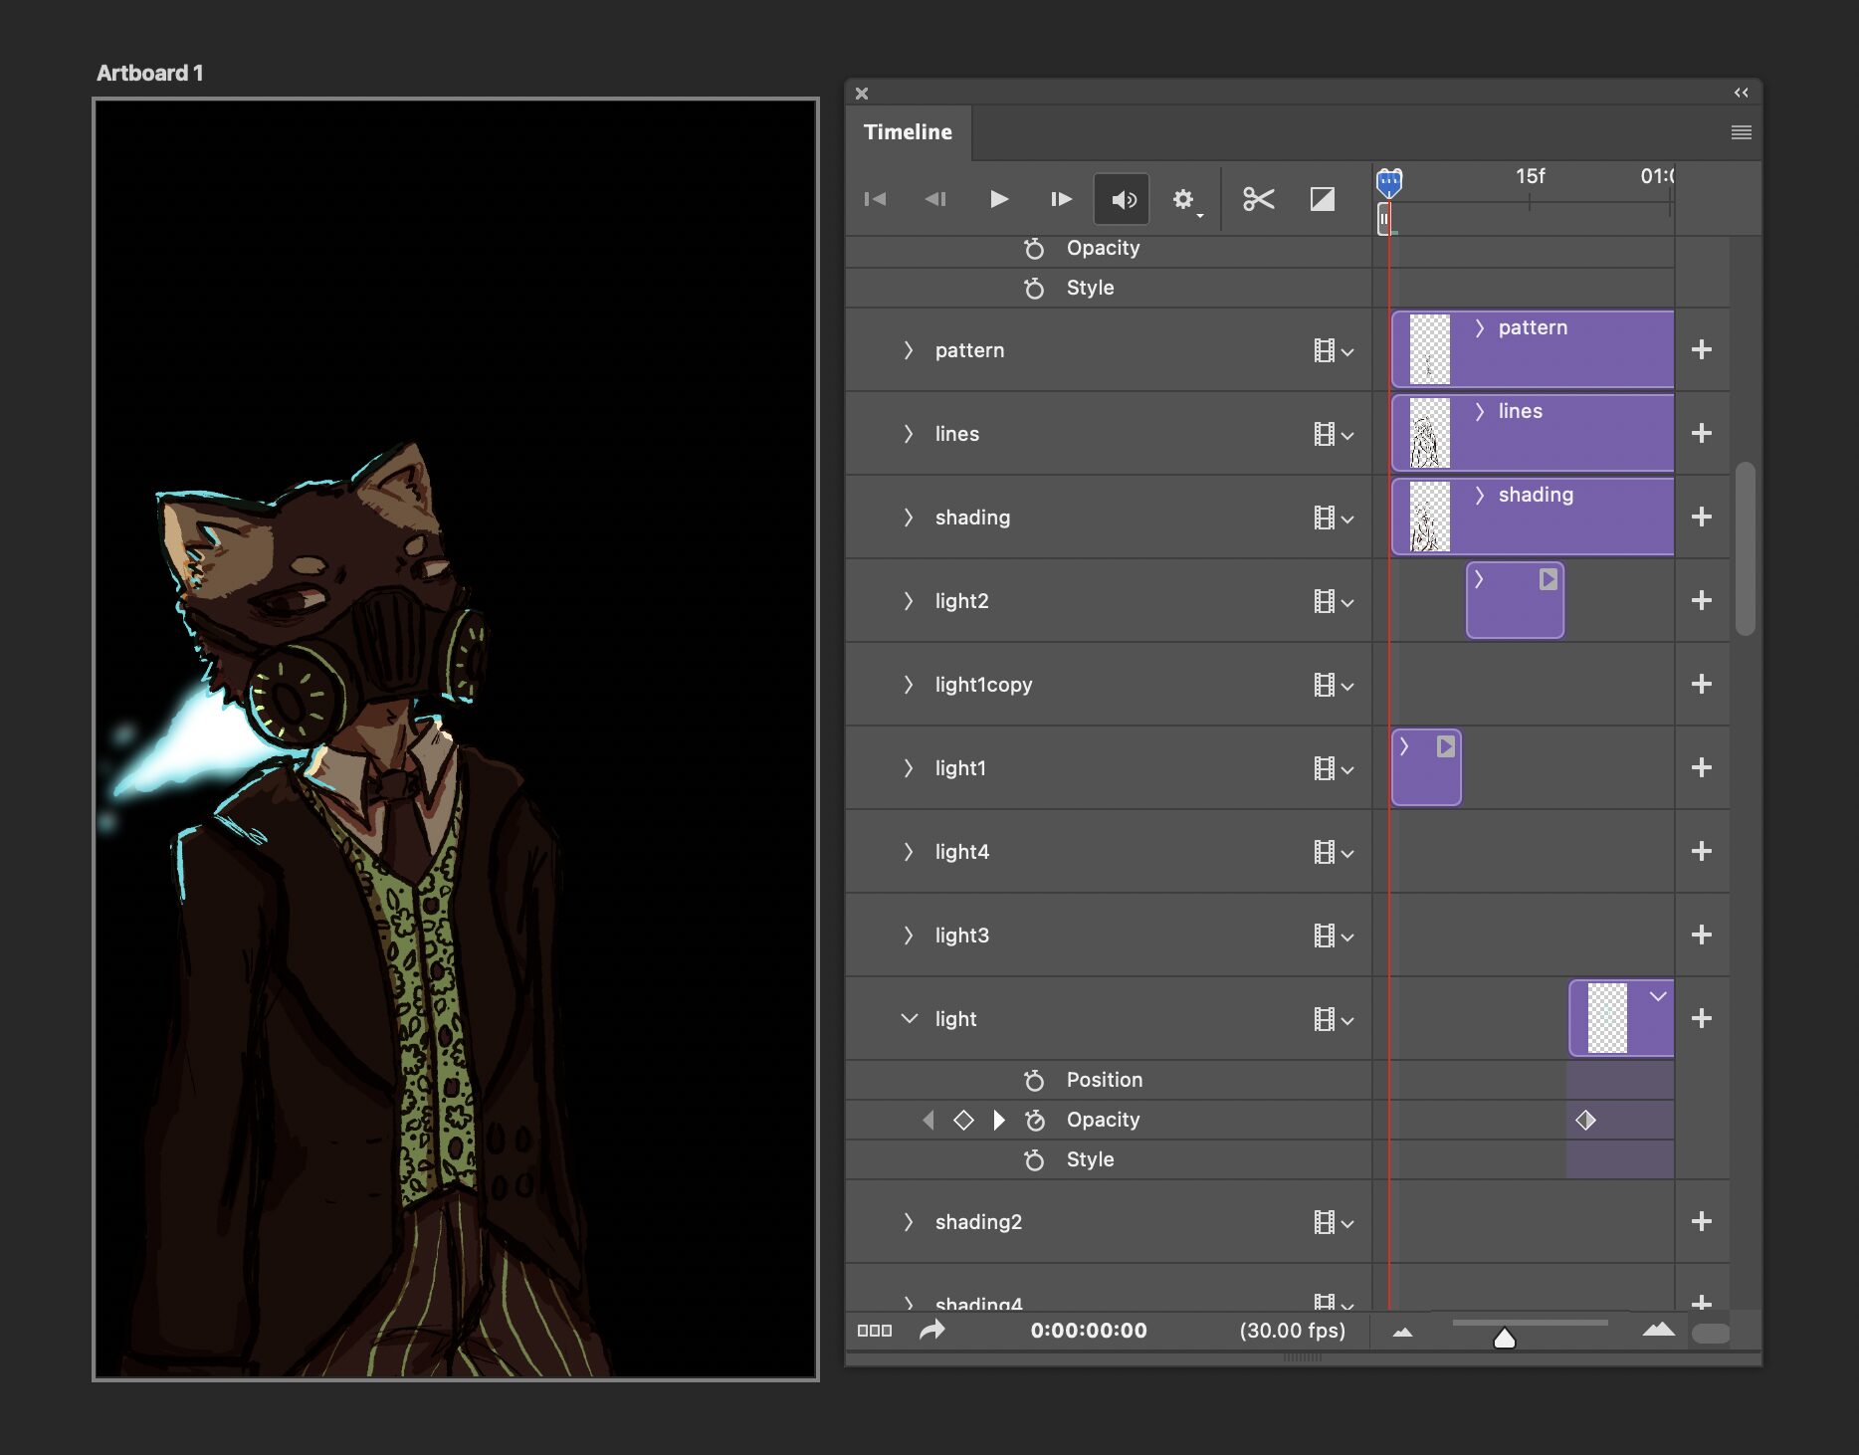This screenshot has width=1859, height=1455.
Task: Select the lines clip in timeline
Action: (x=1533, y=433)
